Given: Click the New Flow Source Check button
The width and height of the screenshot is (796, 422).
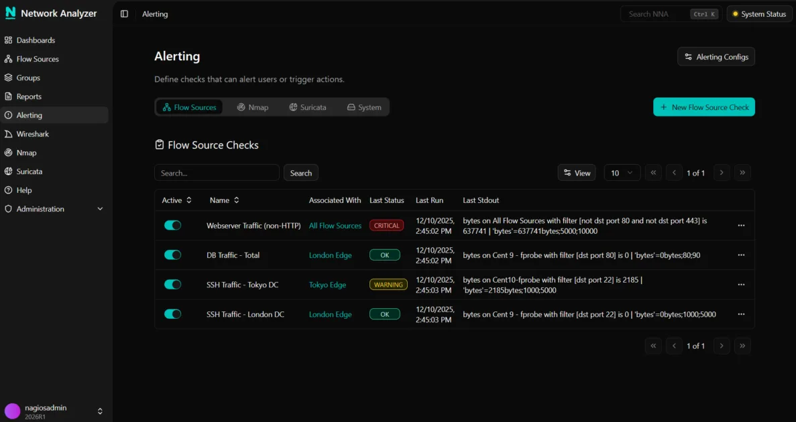Looking at the screenshot, I should pos(703,107).
